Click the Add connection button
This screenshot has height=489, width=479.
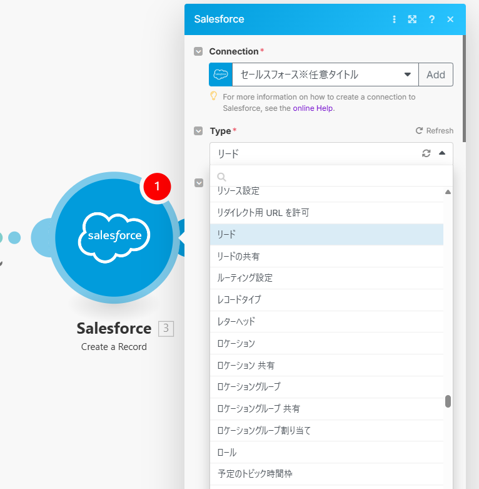pos(436,75)
